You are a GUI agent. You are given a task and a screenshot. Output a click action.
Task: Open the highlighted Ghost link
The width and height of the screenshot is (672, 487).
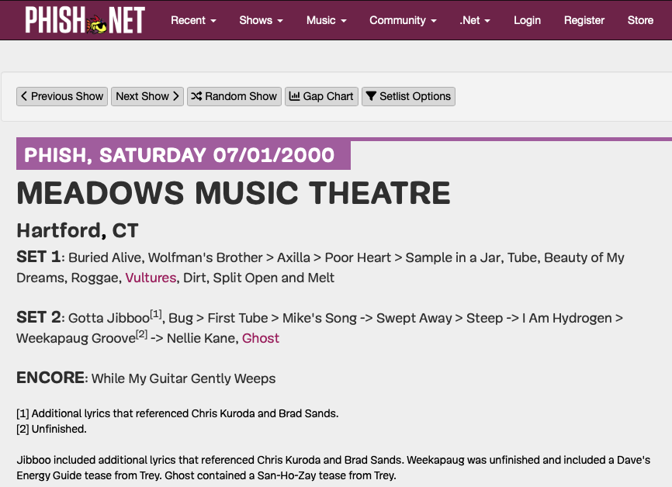click(261, 338)
